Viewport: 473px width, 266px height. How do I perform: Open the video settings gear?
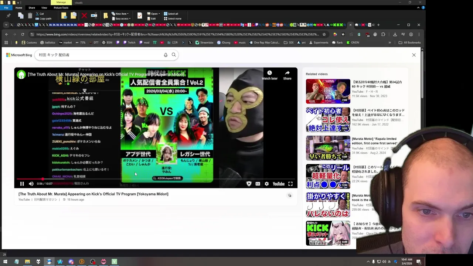coord(266,184)
